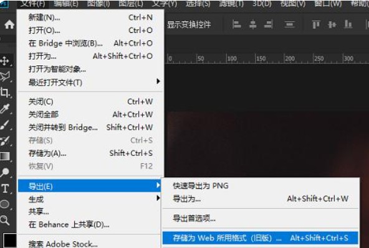This screenshot has width=369, height=248.
Task: Open the 图像(I) menu
Action: pyautogui.click(x=98, y=4)
